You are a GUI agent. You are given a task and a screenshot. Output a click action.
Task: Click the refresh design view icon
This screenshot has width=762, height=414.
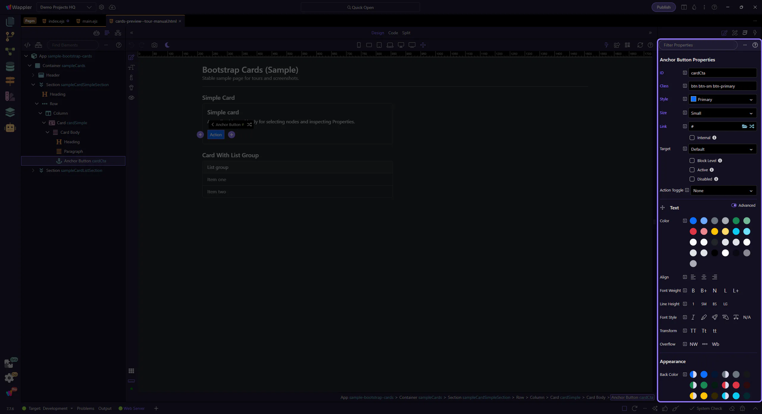[x=640, y=45]
